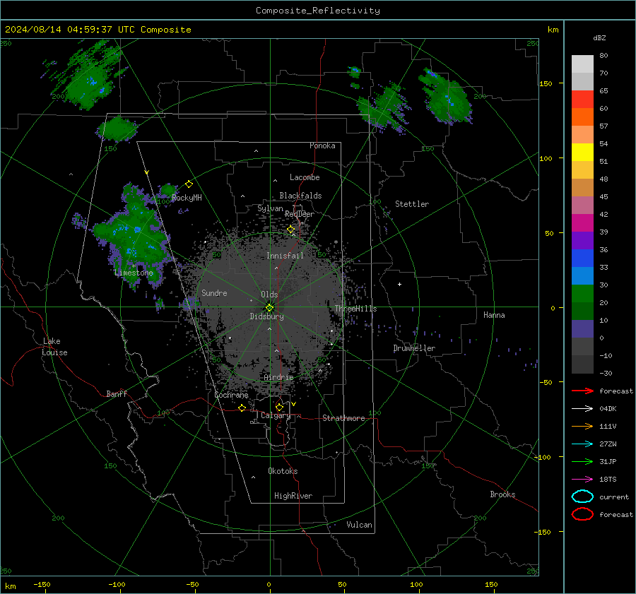Select the yellow diamond marker below Cochrane
Image resolution: width=636 pixels, height=594 pixels.
pyautogui.click(x=242, y=408)
